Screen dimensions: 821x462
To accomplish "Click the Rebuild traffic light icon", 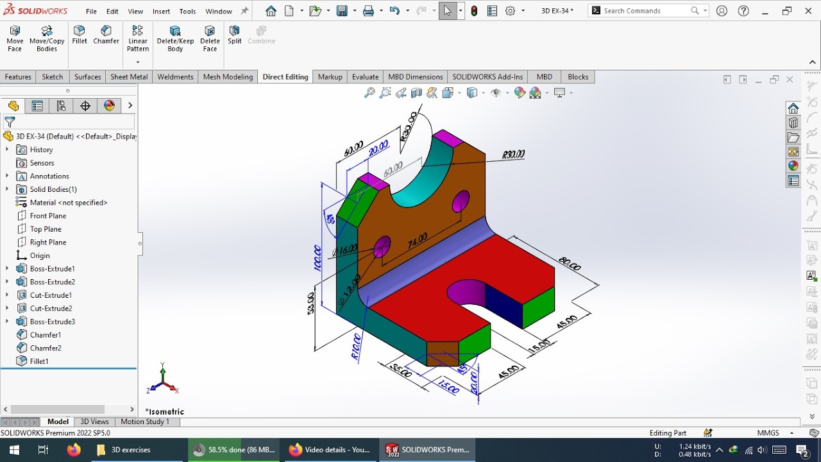I will pos(474,11).
